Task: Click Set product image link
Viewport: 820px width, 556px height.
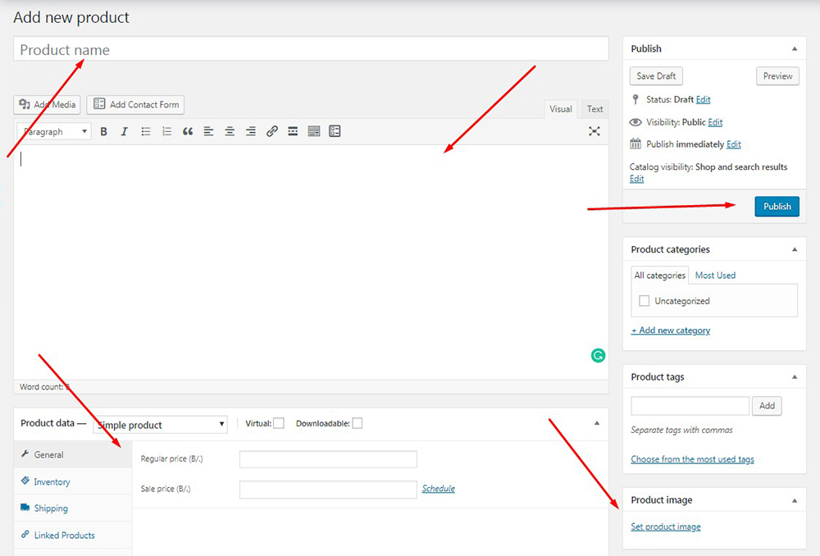Action: point(666,526)
